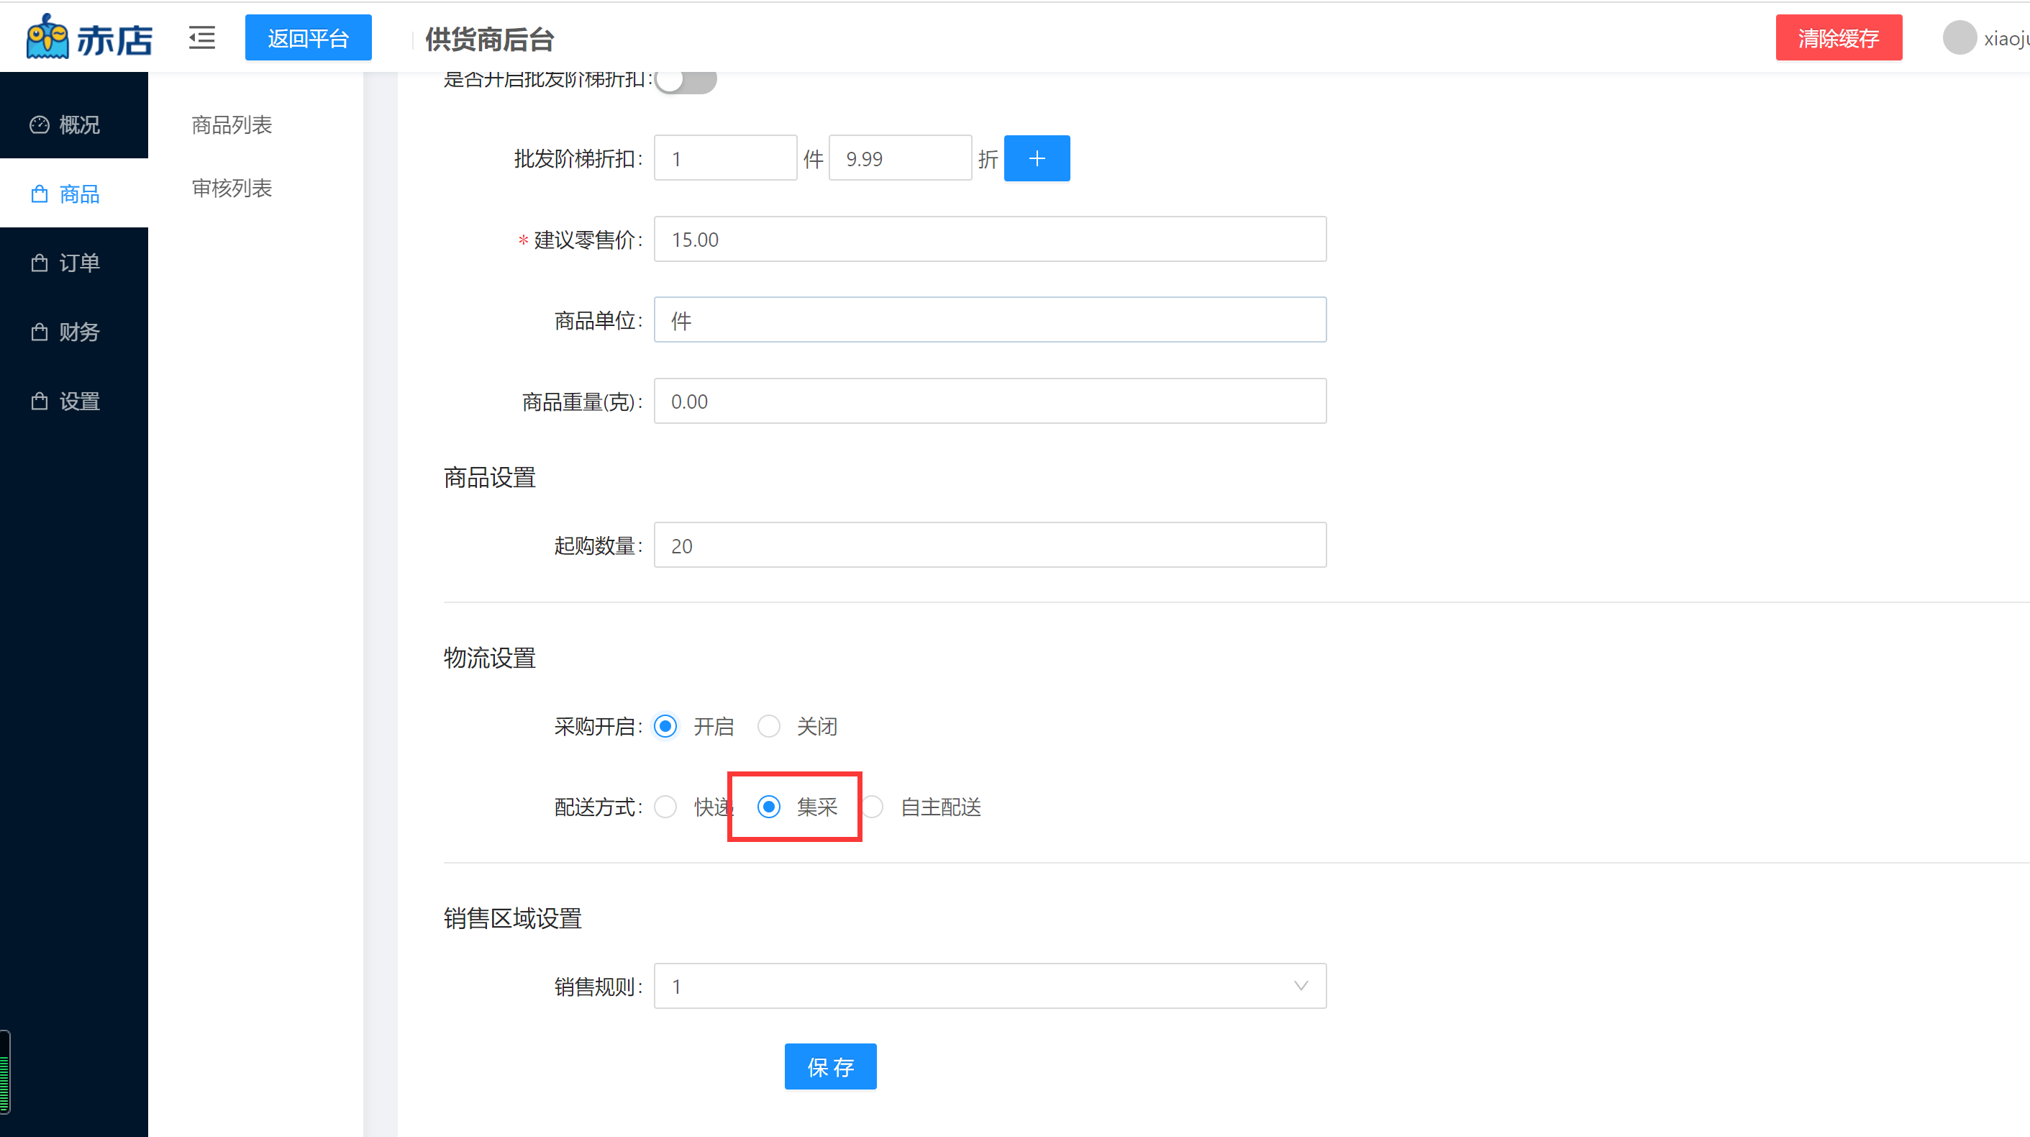Choose 自主配送 as the 配送方式

(873, 807)
